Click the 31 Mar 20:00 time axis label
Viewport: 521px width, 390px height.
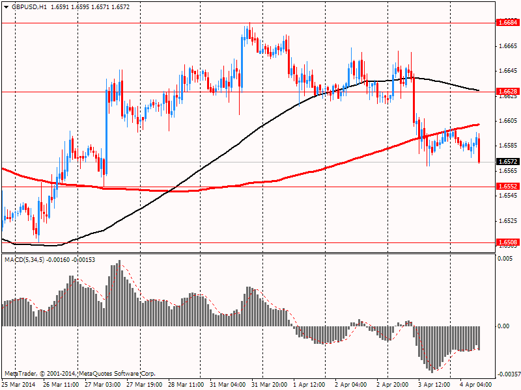click(270, 385)
